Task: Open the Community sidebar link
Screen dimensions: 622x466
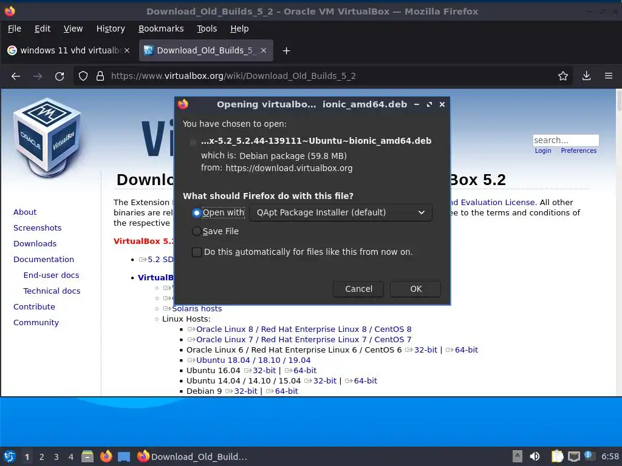Action: (36, 323)
